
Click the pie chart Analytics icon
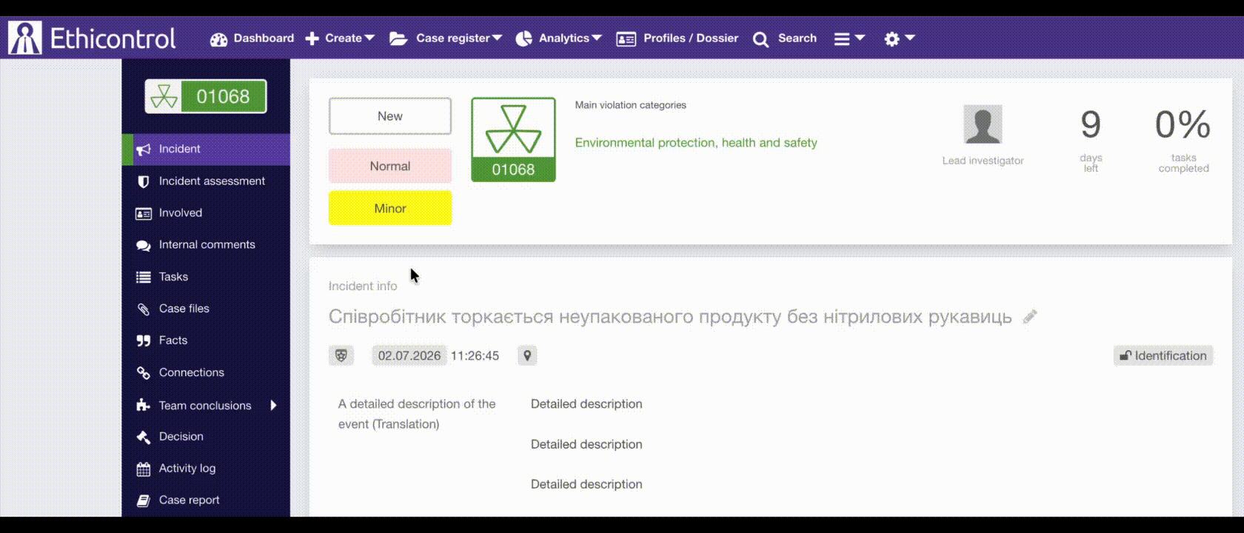[x=524, y=38]
